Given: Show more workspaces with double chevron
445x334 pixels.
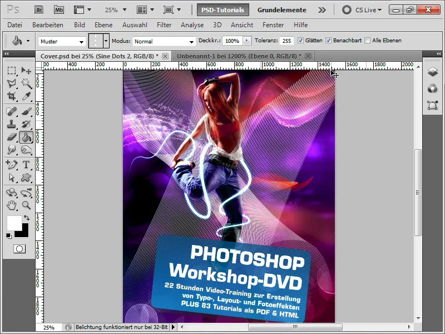Looking at the screenshot, I should click(x=322, y=10).
